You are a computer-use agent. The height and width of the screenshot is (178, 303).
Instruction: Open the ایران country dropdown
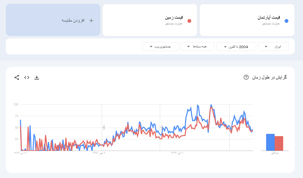273,47
